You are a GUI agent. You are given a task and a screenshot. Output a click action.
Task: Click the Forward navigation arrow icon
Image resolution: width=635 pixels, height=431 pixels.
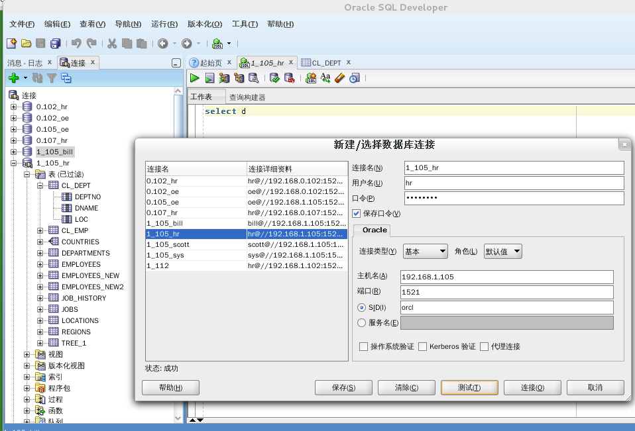click(186, 43)
